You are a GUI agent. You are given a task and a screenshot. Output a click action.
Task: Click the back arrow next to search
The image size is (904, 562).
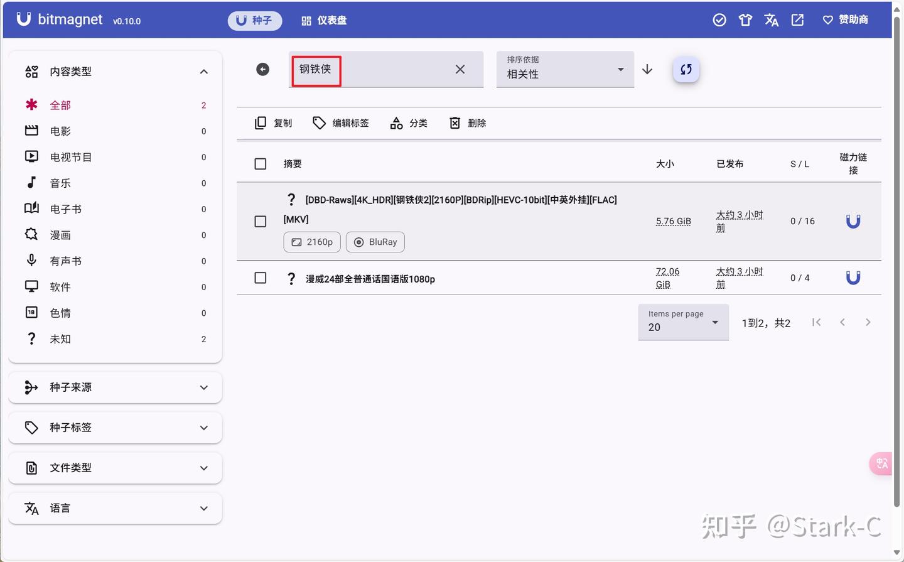[263, 69]
